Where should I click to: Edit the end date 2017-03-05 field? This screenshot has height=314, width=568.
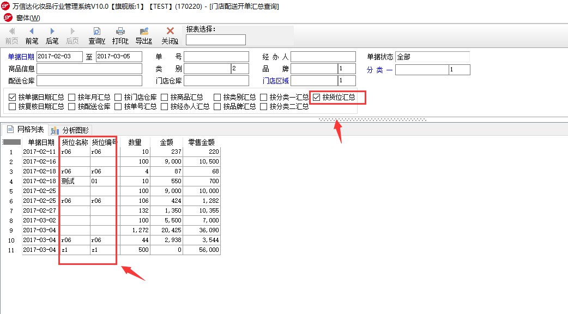click(119, 57)
